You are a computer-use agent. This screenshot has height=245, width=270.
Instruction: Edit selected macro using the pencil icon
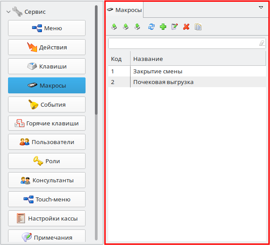[x=175, y=27]
